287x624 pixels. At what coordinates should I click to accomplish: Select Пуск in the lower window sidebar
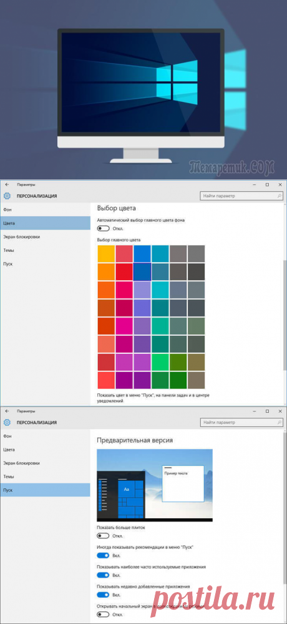pyautogui.click(x=46, y=490)
